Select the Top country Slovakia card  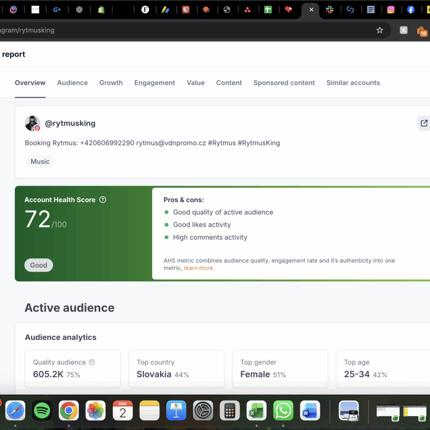[176, 368]
